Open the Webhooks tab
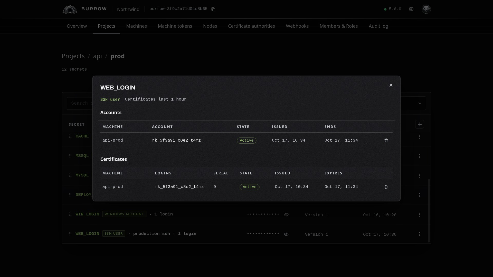 [297, 26]
